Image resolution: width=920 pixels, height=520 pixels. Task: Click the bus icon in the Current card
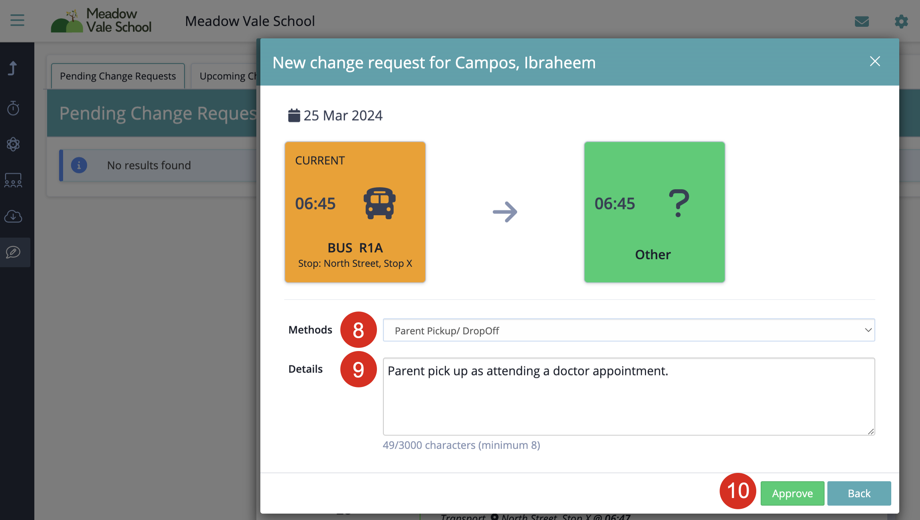tap(379, 203)
